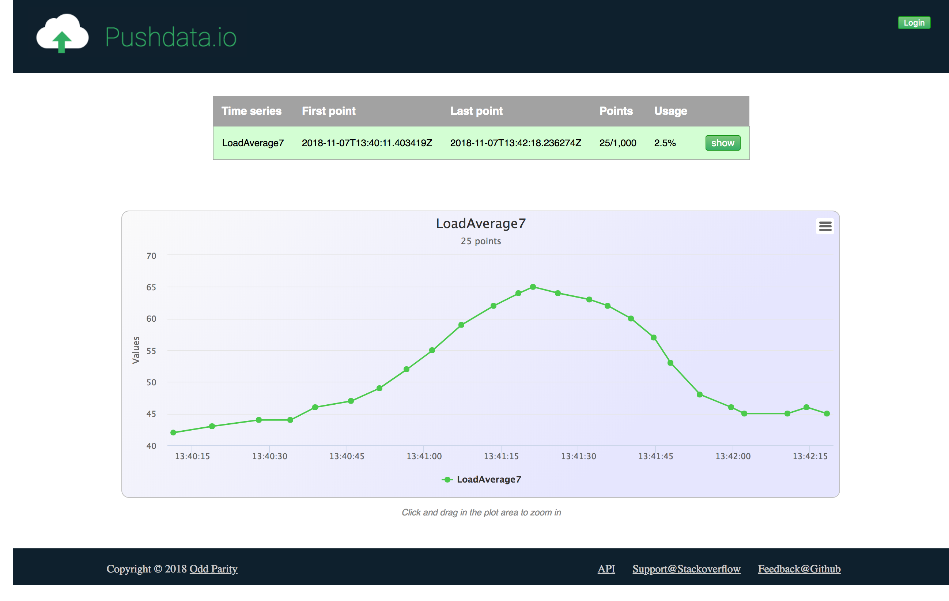Open the Feedback@Github link
Viewport: 949px width, 601px height.
pos(799,569)
